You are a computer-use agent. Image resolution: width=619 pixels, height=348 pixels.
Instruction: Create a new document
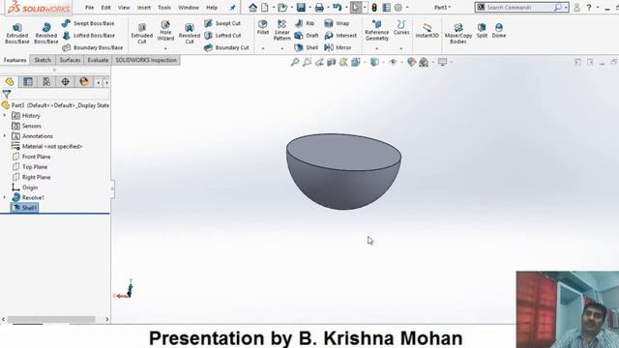265,8
